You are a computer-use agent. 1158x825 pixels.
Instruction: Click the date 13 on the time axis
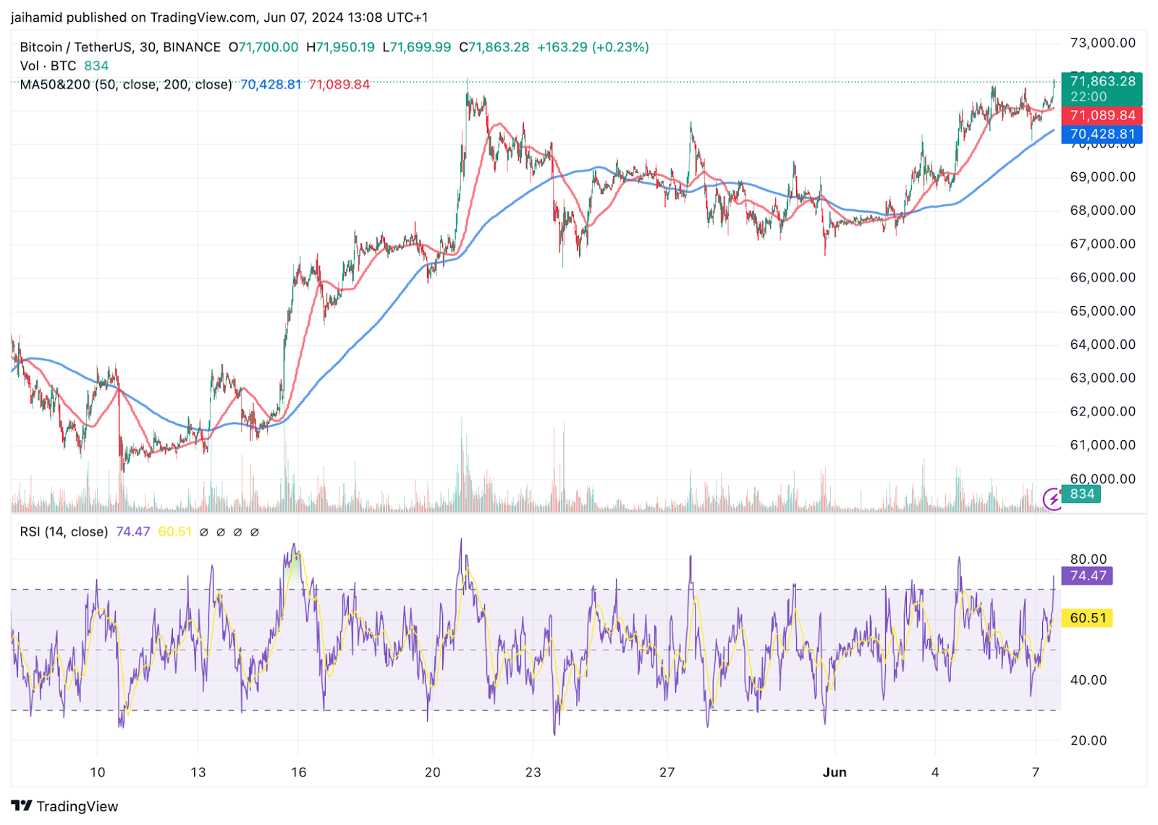point(198,772)
